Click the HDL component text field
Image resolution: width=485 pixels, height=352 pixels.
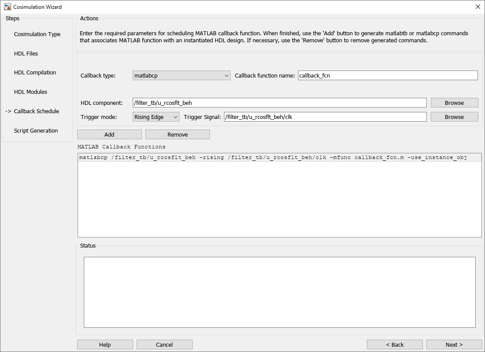click(279, 103)
